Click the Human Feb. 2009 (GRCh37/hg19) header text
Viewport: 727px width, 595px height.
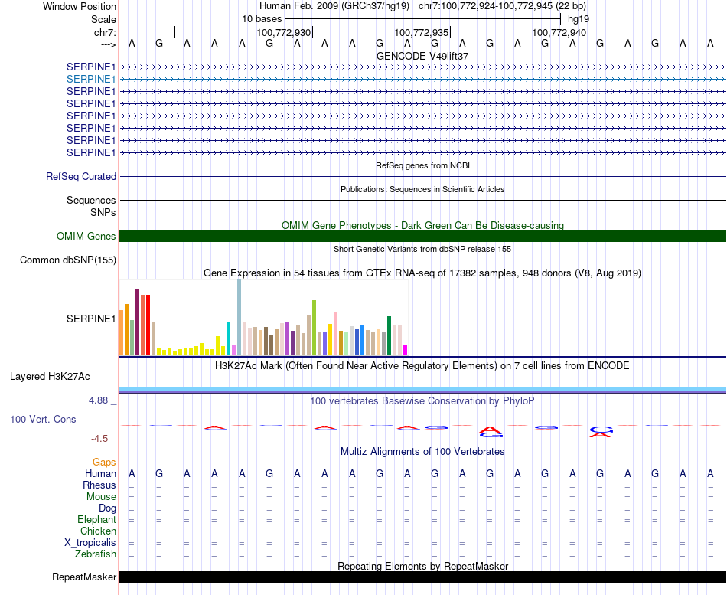[x=334, y=6]
